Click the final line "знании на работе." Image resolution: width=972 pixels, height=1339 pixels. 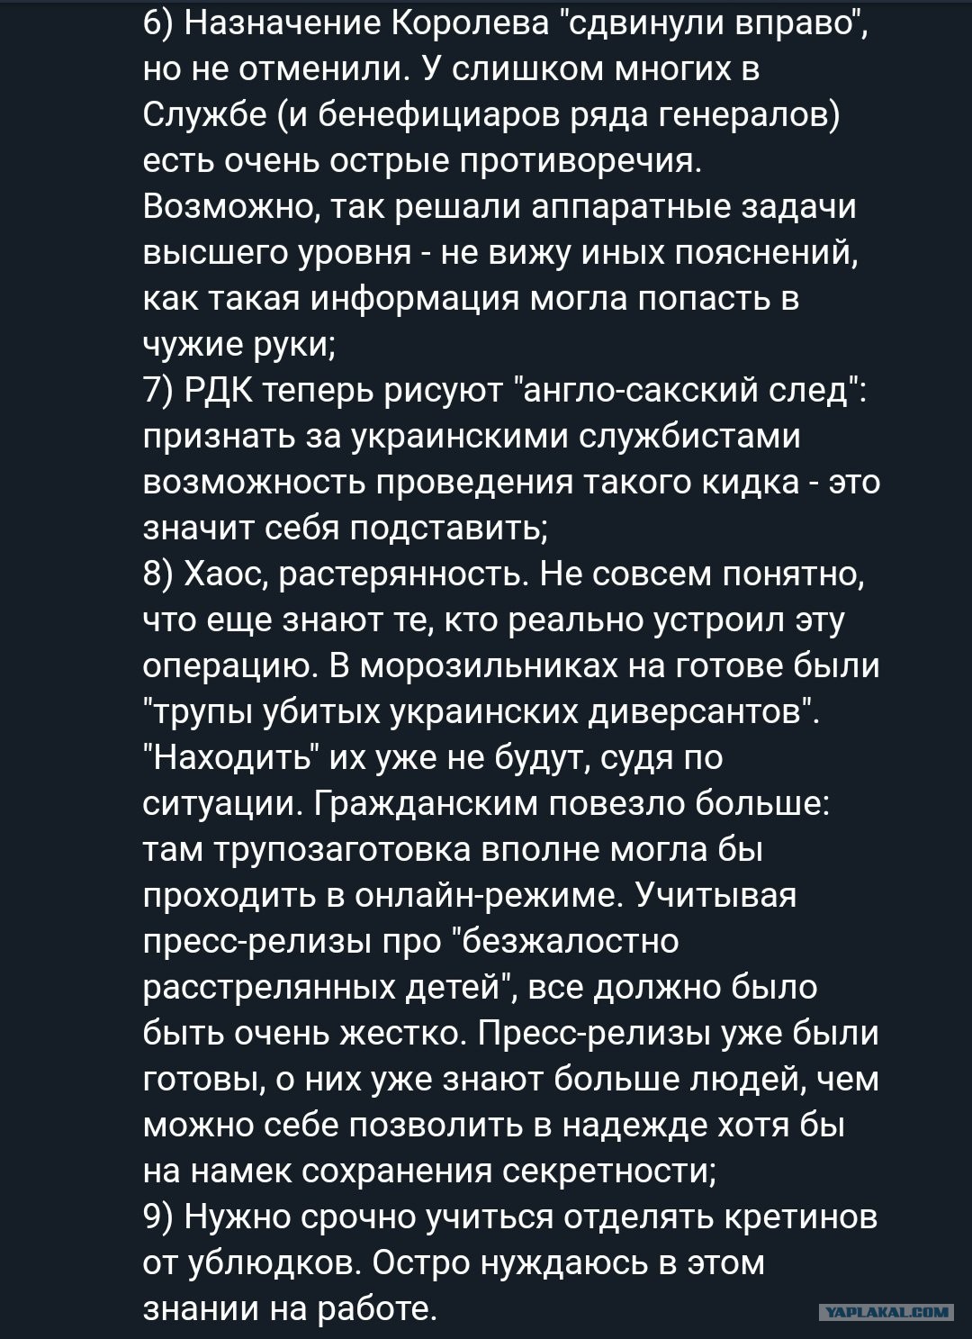pos(290,1308)
